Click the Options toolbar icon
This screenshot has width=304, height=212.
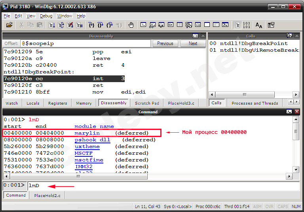(x=271, y=25)
